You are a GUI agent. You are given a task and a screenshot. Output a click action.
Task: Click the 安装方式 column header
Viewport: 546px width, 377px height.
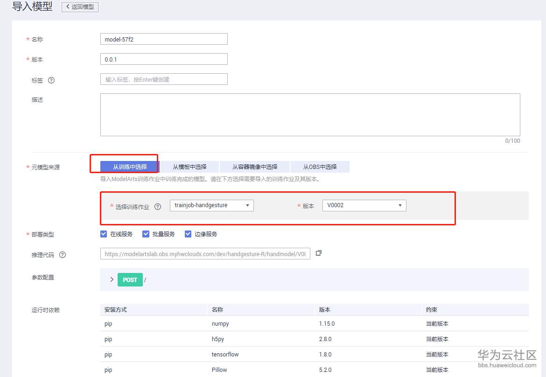[116, 309]
